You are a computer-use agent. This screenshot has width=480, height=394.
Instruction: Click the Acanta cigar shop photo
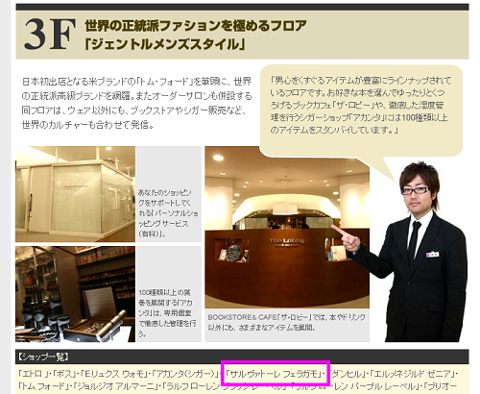[x=75, y=294]
